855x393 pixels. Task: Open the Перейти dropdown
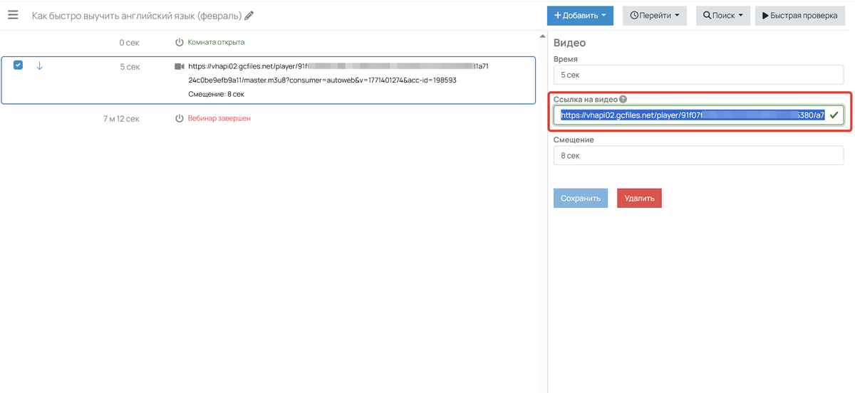coord(654,16)
